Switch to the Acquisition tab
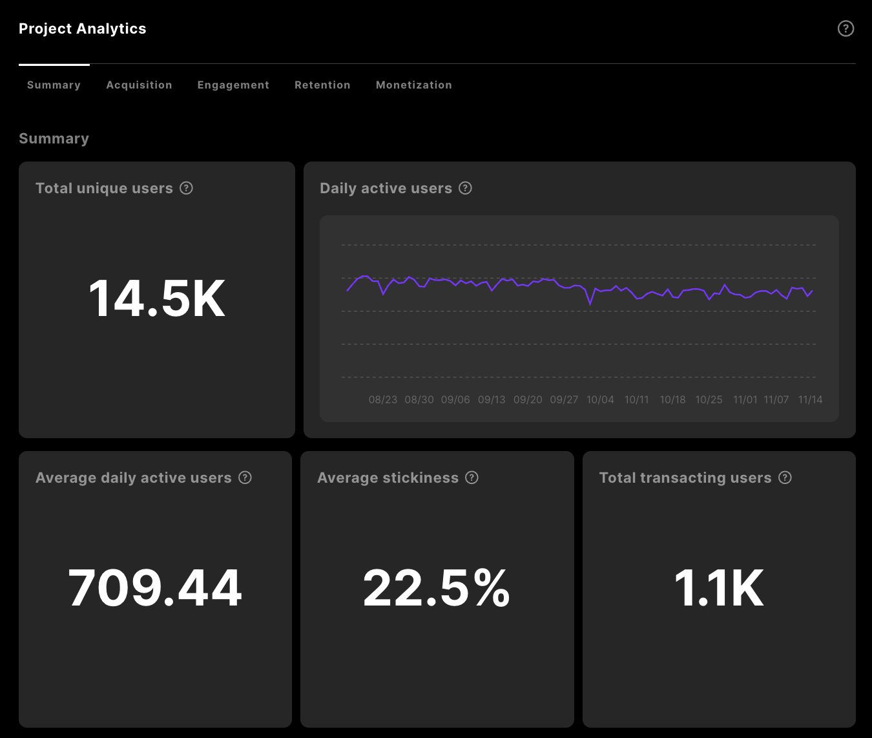This screenshot has height=738, width=872. [x=139, y=85]
